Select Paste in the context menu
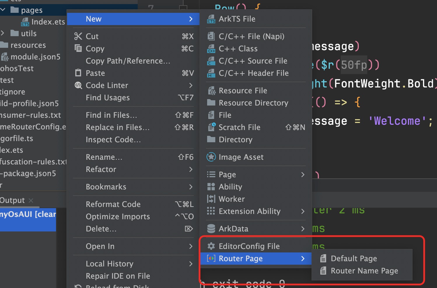Screen dimensions: 437x288 pos(133,73)
